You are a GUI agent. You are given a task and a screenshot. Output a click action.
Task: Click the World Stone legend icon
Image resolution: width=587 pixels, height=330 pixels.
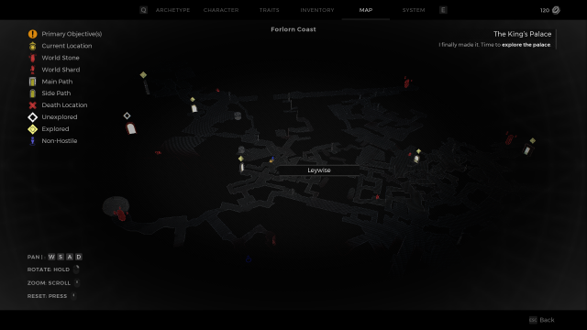[x=33, y=58]
